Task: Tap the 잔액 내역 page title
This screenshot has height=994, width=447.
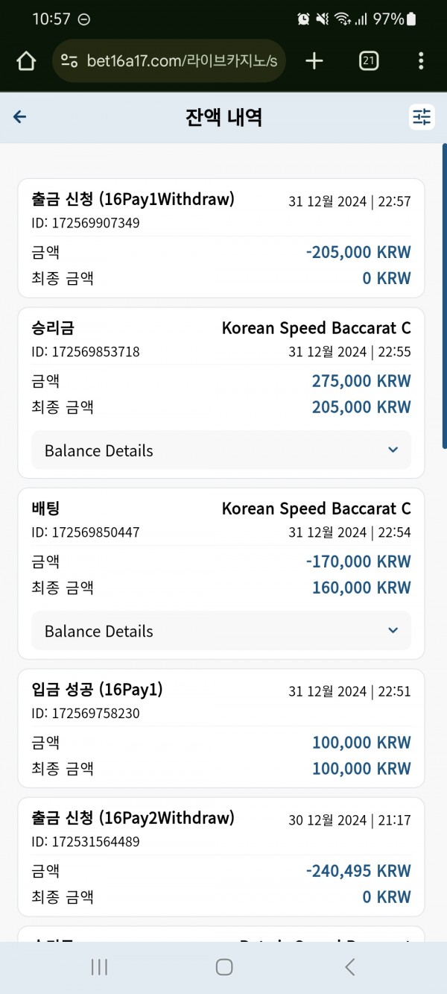Action: point(223,117)
